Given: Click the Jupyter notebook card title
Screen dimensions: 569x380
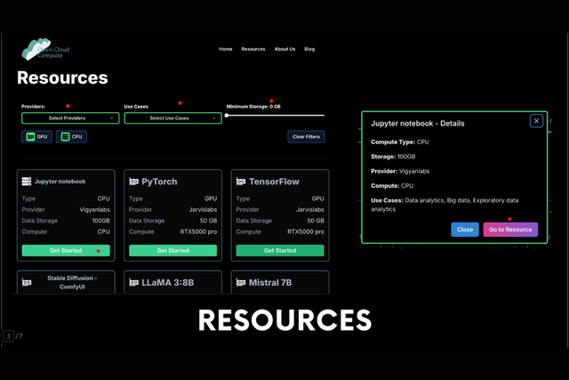Looking at the screenshot, I should point(60,182).
